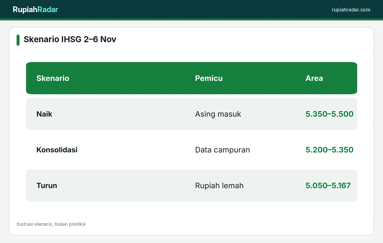Click the 5.200–5.350 area value
The width and height of the screenshot is (383, 243).
[x=329, y=150]
